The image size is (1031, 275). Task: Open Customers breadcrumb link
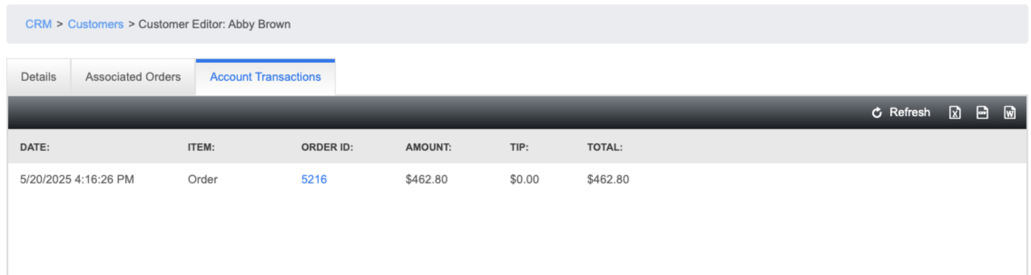coord(96,24)
